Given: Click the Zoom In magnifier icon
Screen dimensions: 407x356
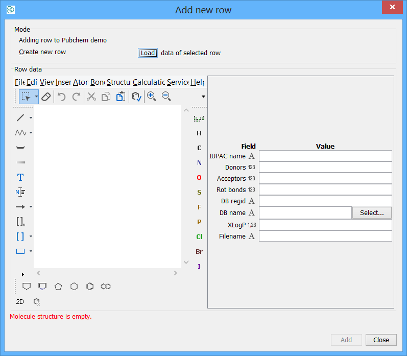Looking at the screenshot, I should pos(151,96).
